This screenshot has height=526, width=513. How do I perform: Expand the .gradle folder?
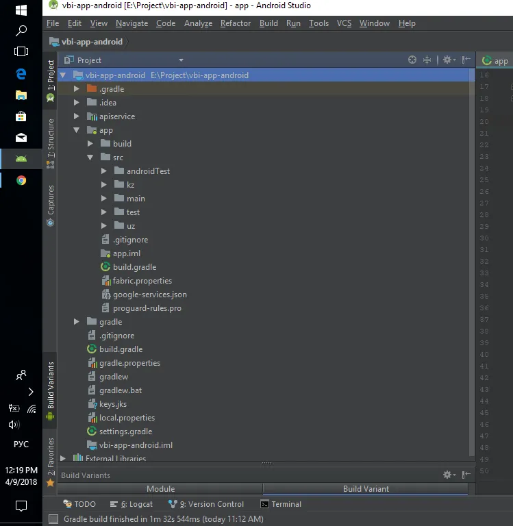coord(77,89)
